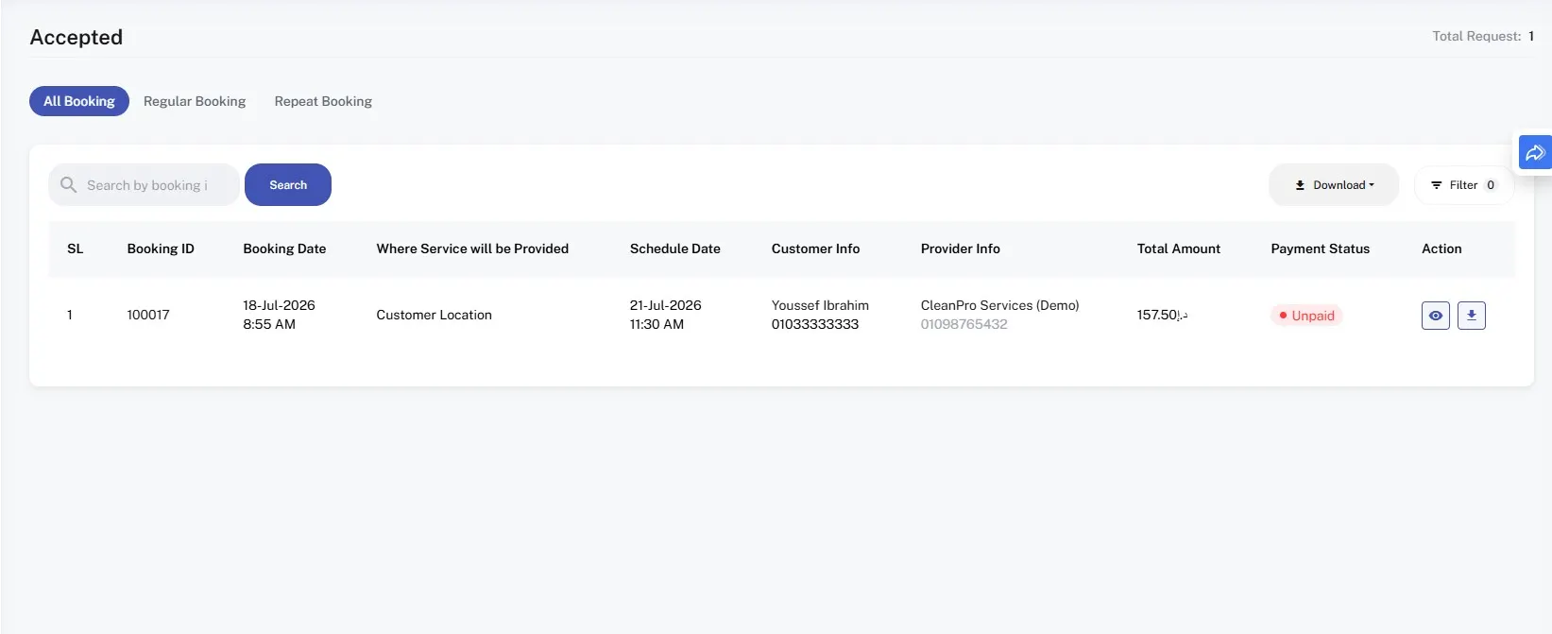Select the All Booking tab

(x=79, y=101)
